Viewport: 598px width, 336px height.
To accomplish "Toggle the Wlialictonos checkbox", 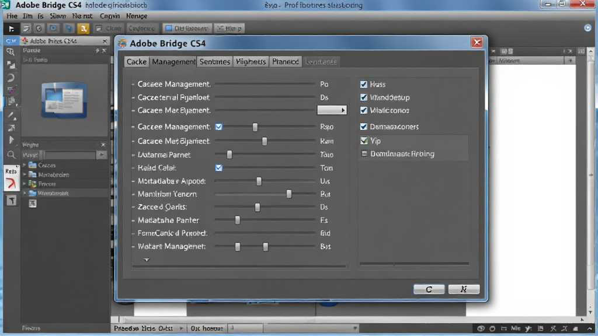I will [364, 110].
